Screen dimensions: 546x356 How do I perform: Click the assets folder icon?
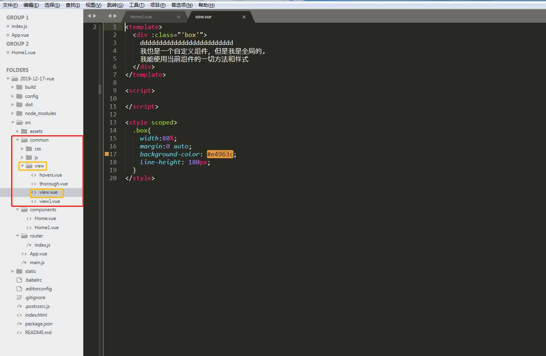coord(24,131)
